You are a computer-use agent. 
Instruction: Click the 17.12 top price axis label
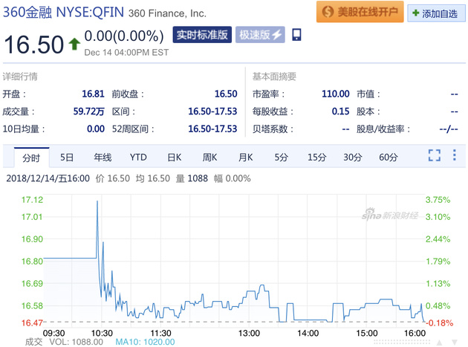click(32, 200)
